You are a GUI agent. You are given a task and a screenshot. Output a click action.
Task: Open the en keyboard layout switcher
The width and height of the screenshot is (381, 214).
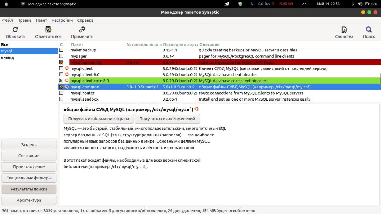304,4
